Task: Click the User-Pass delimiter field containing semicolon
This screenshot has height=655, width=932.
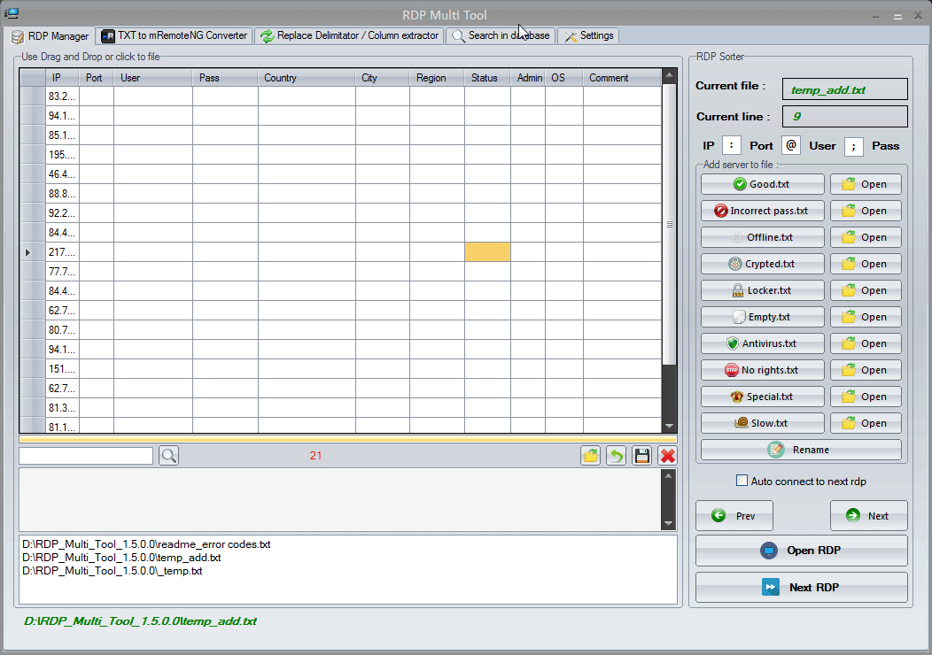Action: (853, 146)
